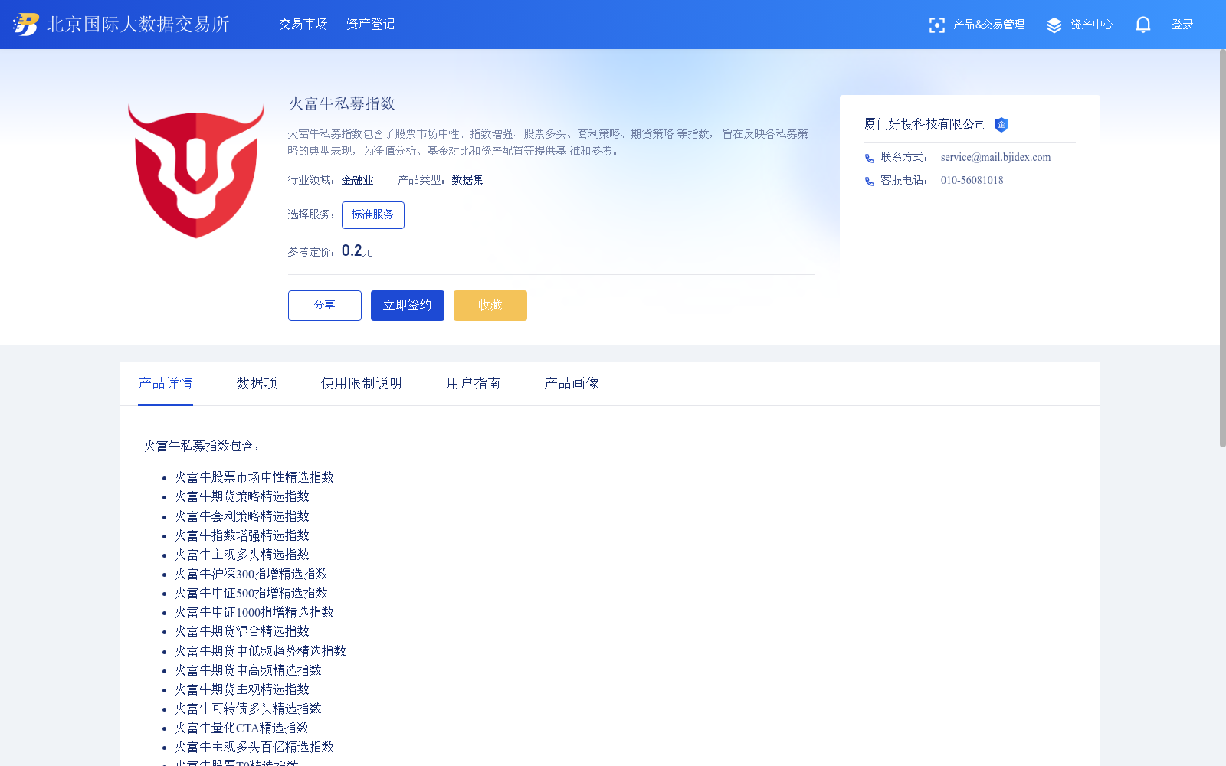Click the 立即签约 sign now button
The height and width of the screenshot is (766, 1226).
(x=408, y=306)
